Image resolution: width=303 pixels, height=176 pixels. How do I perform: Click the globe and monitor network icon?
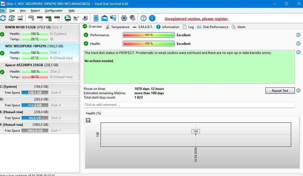pos(113,18)
